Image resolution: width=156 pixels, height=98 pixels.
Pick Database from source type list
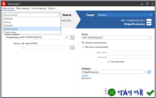tap(32, 19)
